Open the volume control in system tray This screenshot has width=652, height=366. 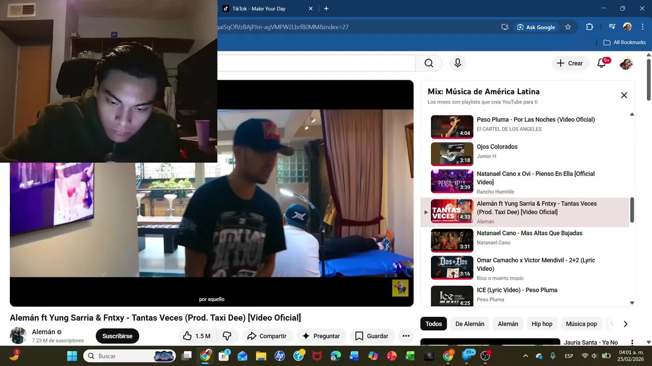[594, 356]
